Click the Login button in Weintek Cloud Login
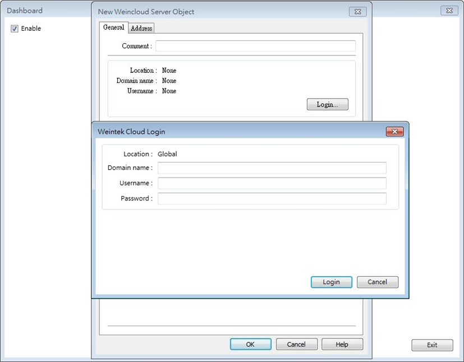Viewport: 464px width, 362px height. tap(332, 282)
